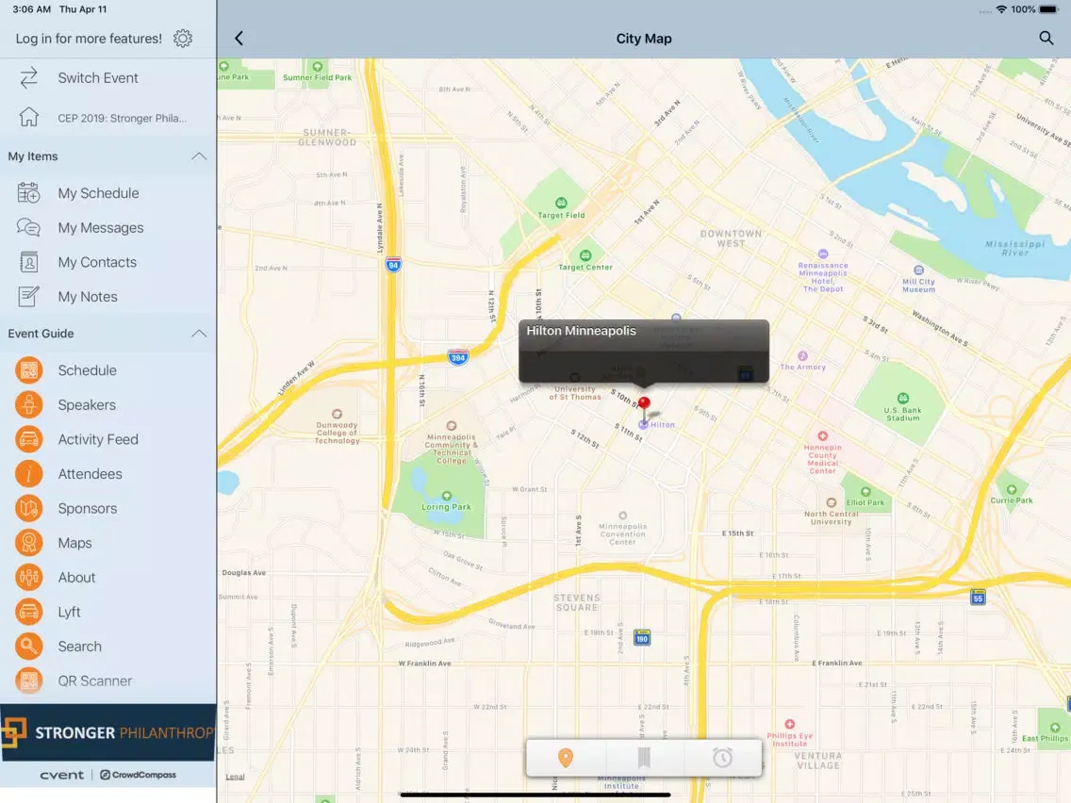Viewport: 1071px width, 803px height.
Task: Tap the U.S. Bank Stadium map marker
Action: [x=903, y=398]
